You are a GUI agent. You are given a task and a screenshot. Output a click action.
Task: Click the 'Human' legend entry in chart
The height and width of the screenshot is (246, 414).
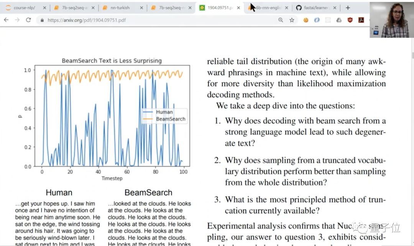tap(164, 112)
